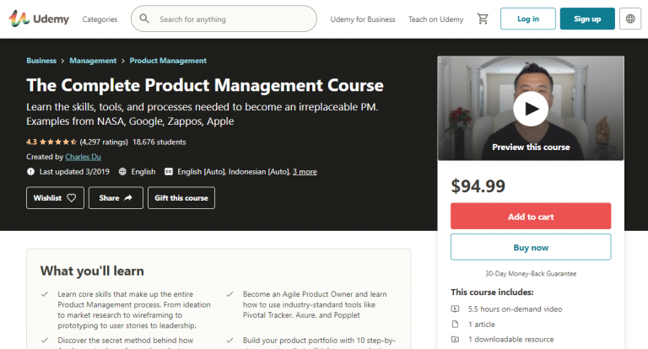
Task: Open the shopping cart icon
Action: click(x=483, y=19)
